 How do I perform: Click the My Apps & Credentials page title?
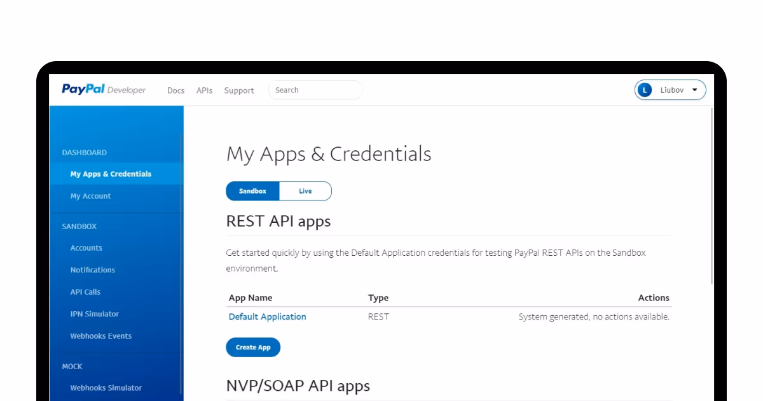(x=329, y=154)
